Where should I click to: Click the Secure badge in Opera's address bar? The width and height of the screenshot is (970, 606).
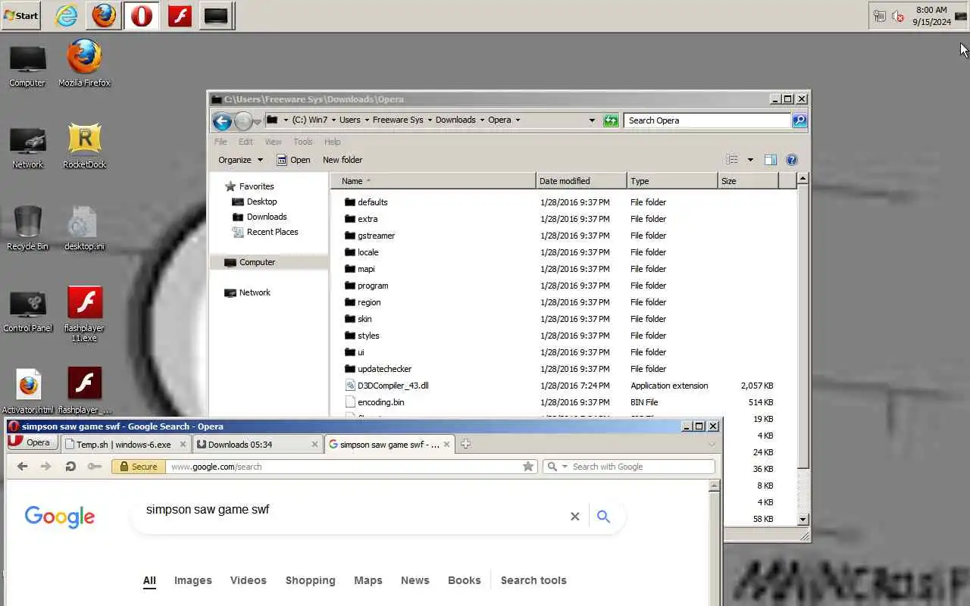[x=137, y=467]
